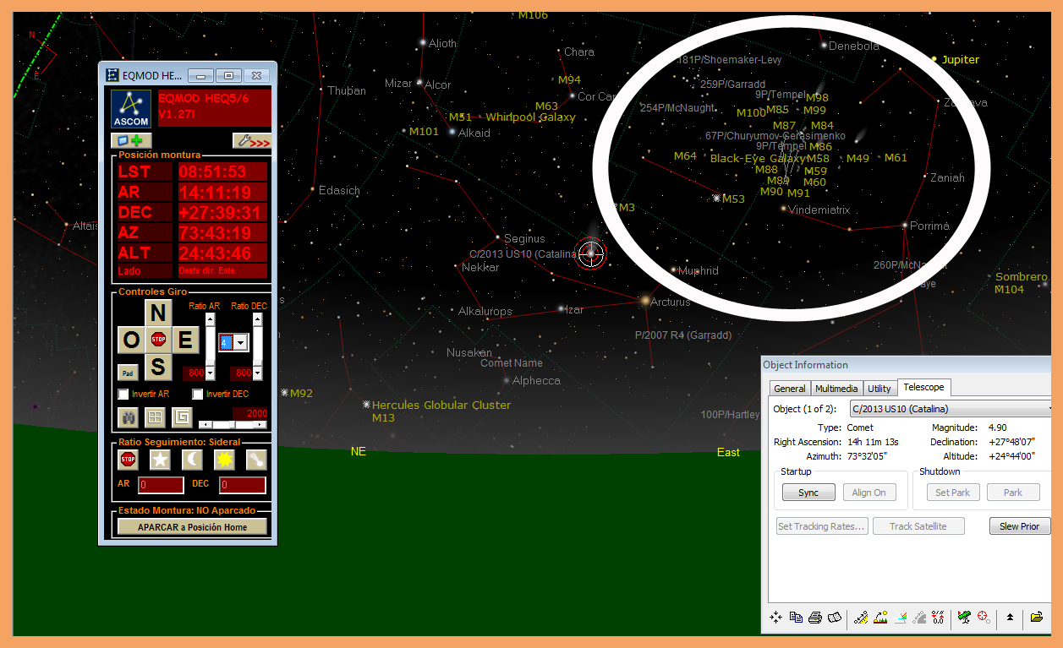1063x648 pixels.
Task: Open the Multimedia tab
Action: click(836, 389)
